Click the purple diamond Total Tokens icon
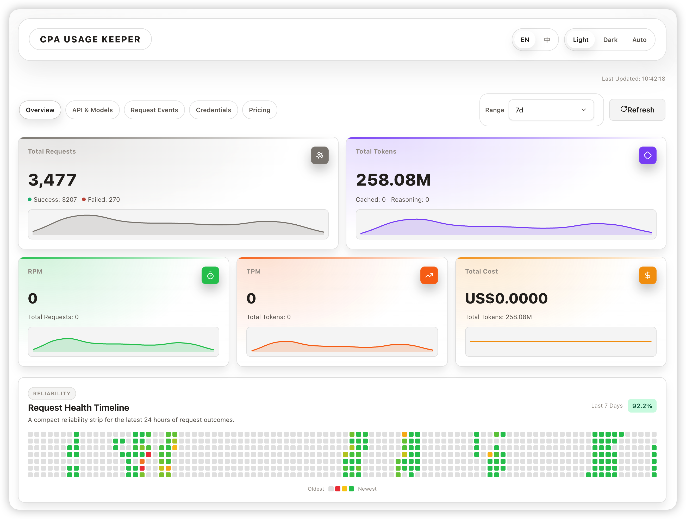This screenshot has height=519, width=686. pyautogui.click(x=647, y=155)
